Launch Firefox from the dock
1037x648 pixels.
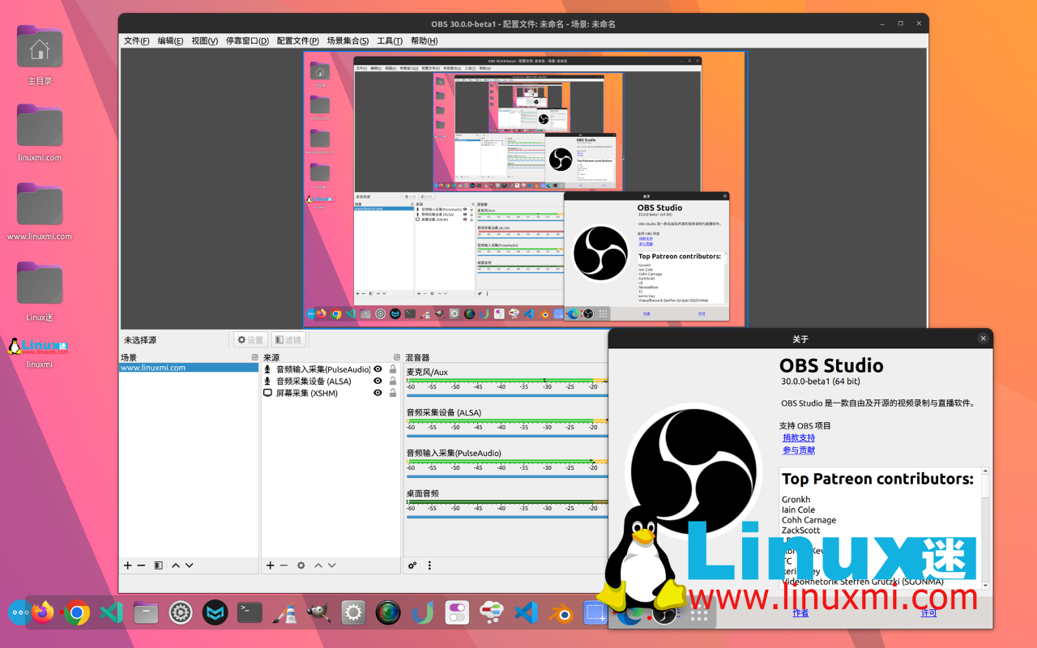43,612
